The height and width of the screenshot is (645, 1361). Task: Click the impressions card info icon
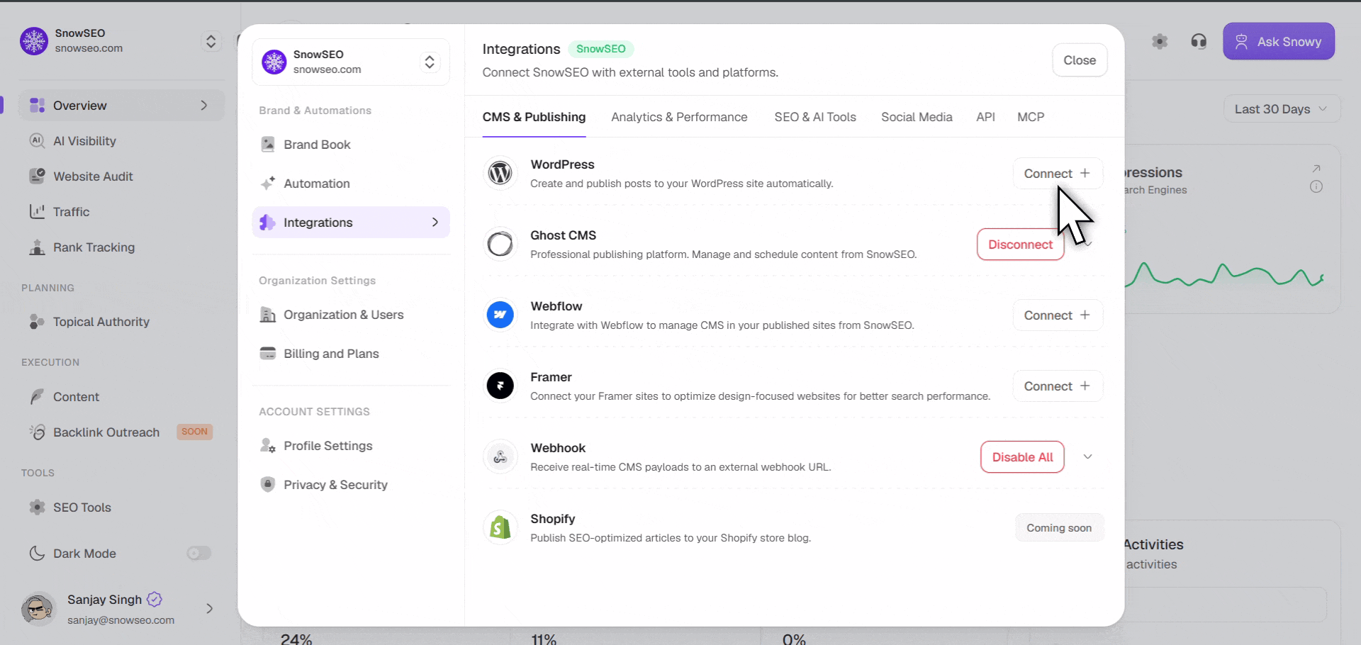point(1316,186)
